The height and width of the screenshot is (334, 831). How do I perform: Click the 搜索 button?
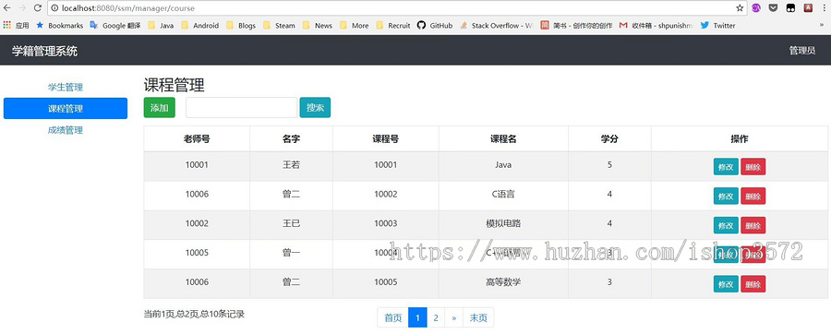coord(315,107)
